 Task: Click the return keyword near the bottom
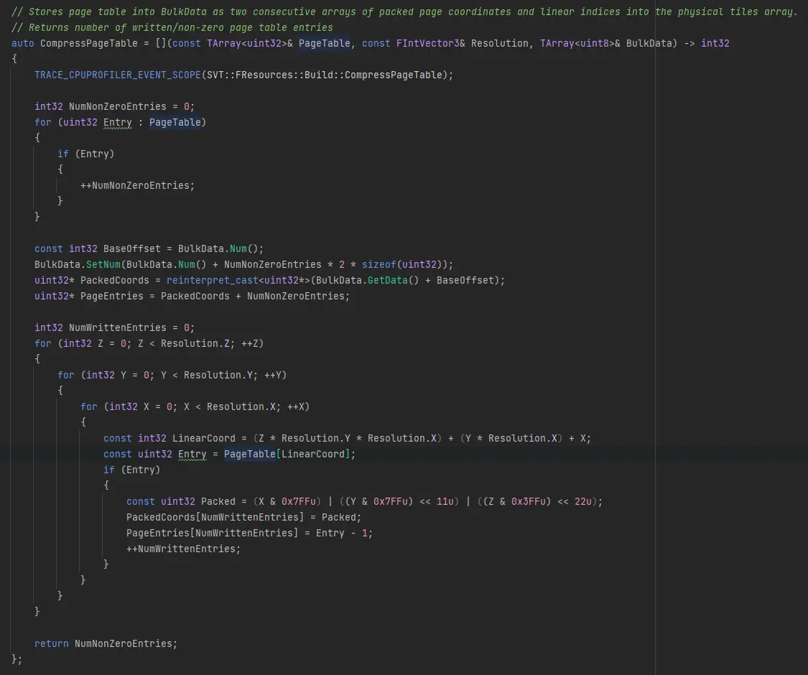click(x=52, y=643)
